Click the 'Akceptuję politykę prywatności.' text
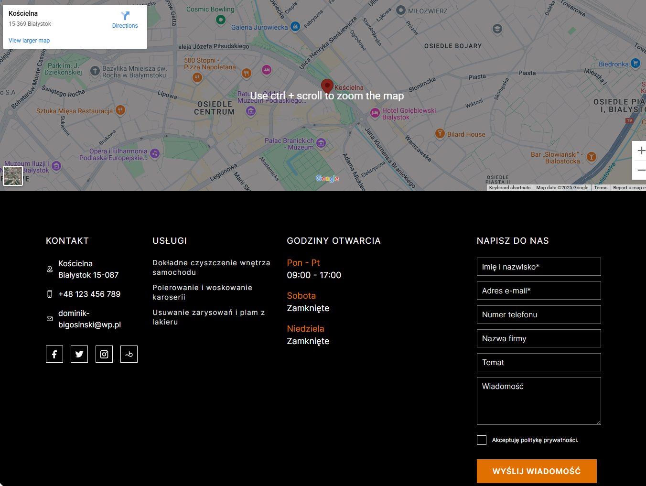The width and height of the screenshot is (646, 486). tap(535, 440)
